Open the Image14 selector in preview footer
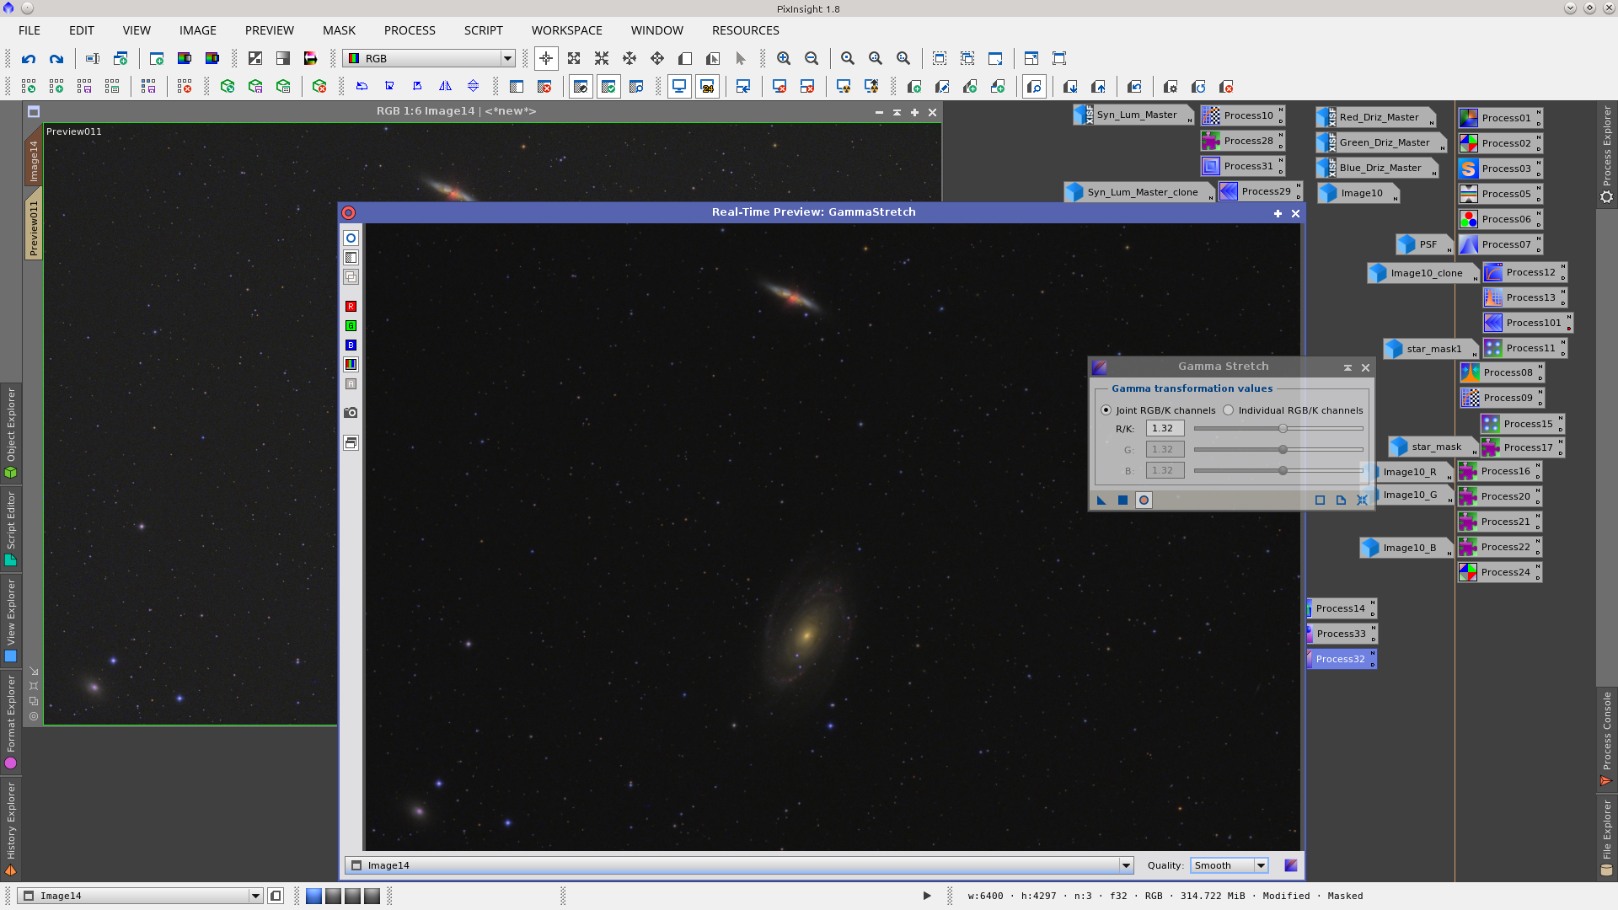This screenshot has width=1618, height=910. point(1126,865)
